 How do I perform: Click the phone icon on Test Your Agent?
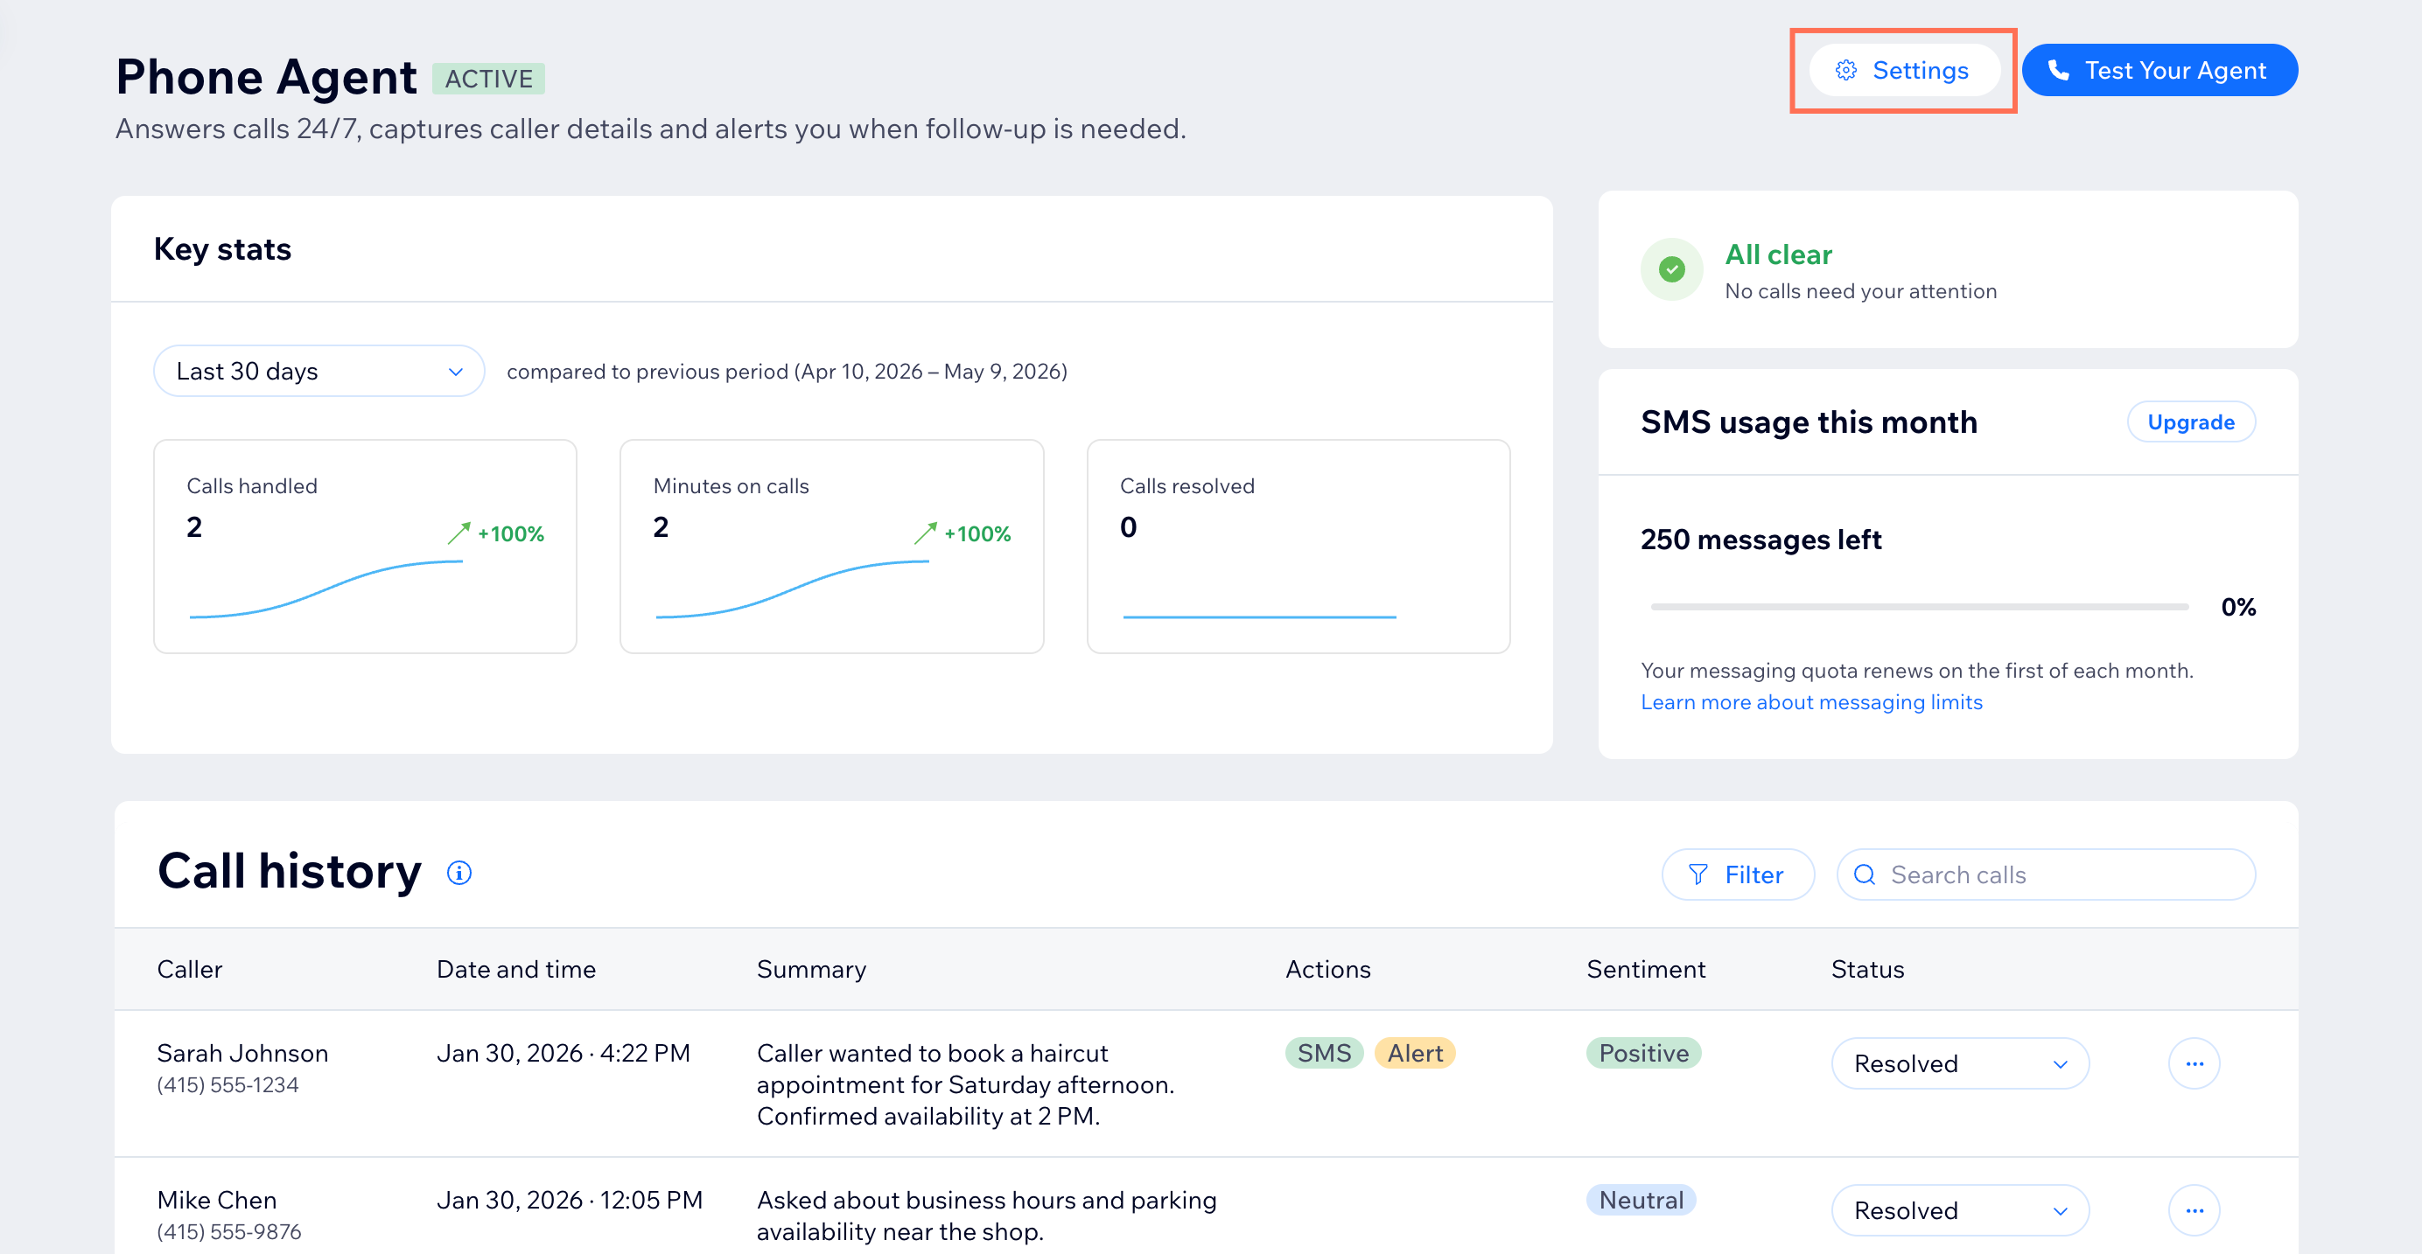click(x=2058, y=71)
